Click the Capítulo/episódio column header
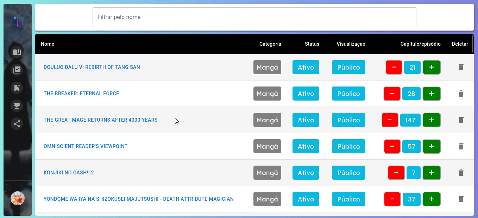The width and height of the screenshot is (478, 218). tap(421, 44)
